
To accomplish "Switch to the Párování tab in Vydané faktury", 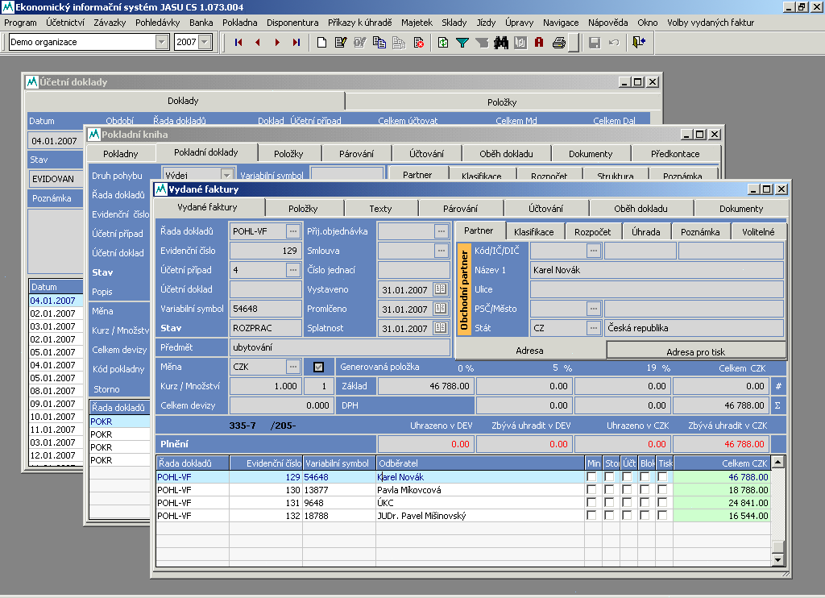I will pos(460,209).
